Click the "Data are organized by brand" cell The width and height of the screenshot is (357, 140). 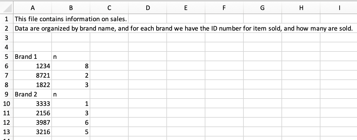click(x=32, y=29)
